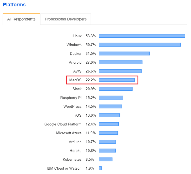Viewport: 191px width, 174px height.
Task: Click the Slack bar
Action: coord(115,89)
